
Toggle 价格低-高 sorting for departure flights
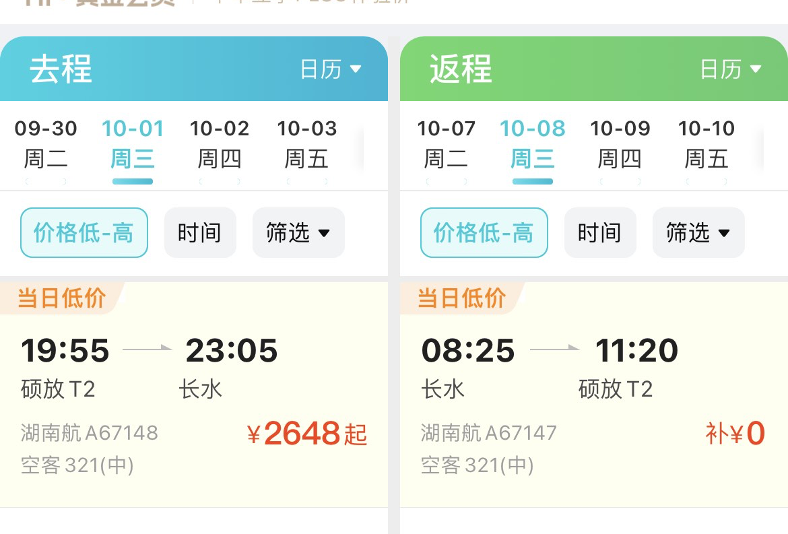point(84,233)
